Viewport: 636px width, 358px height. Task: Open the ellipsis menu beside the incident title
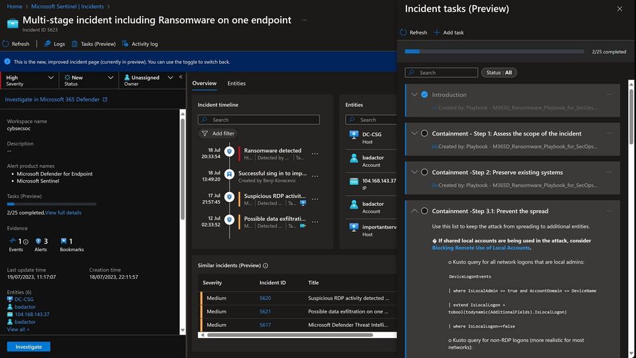click(x=304, y=20)
